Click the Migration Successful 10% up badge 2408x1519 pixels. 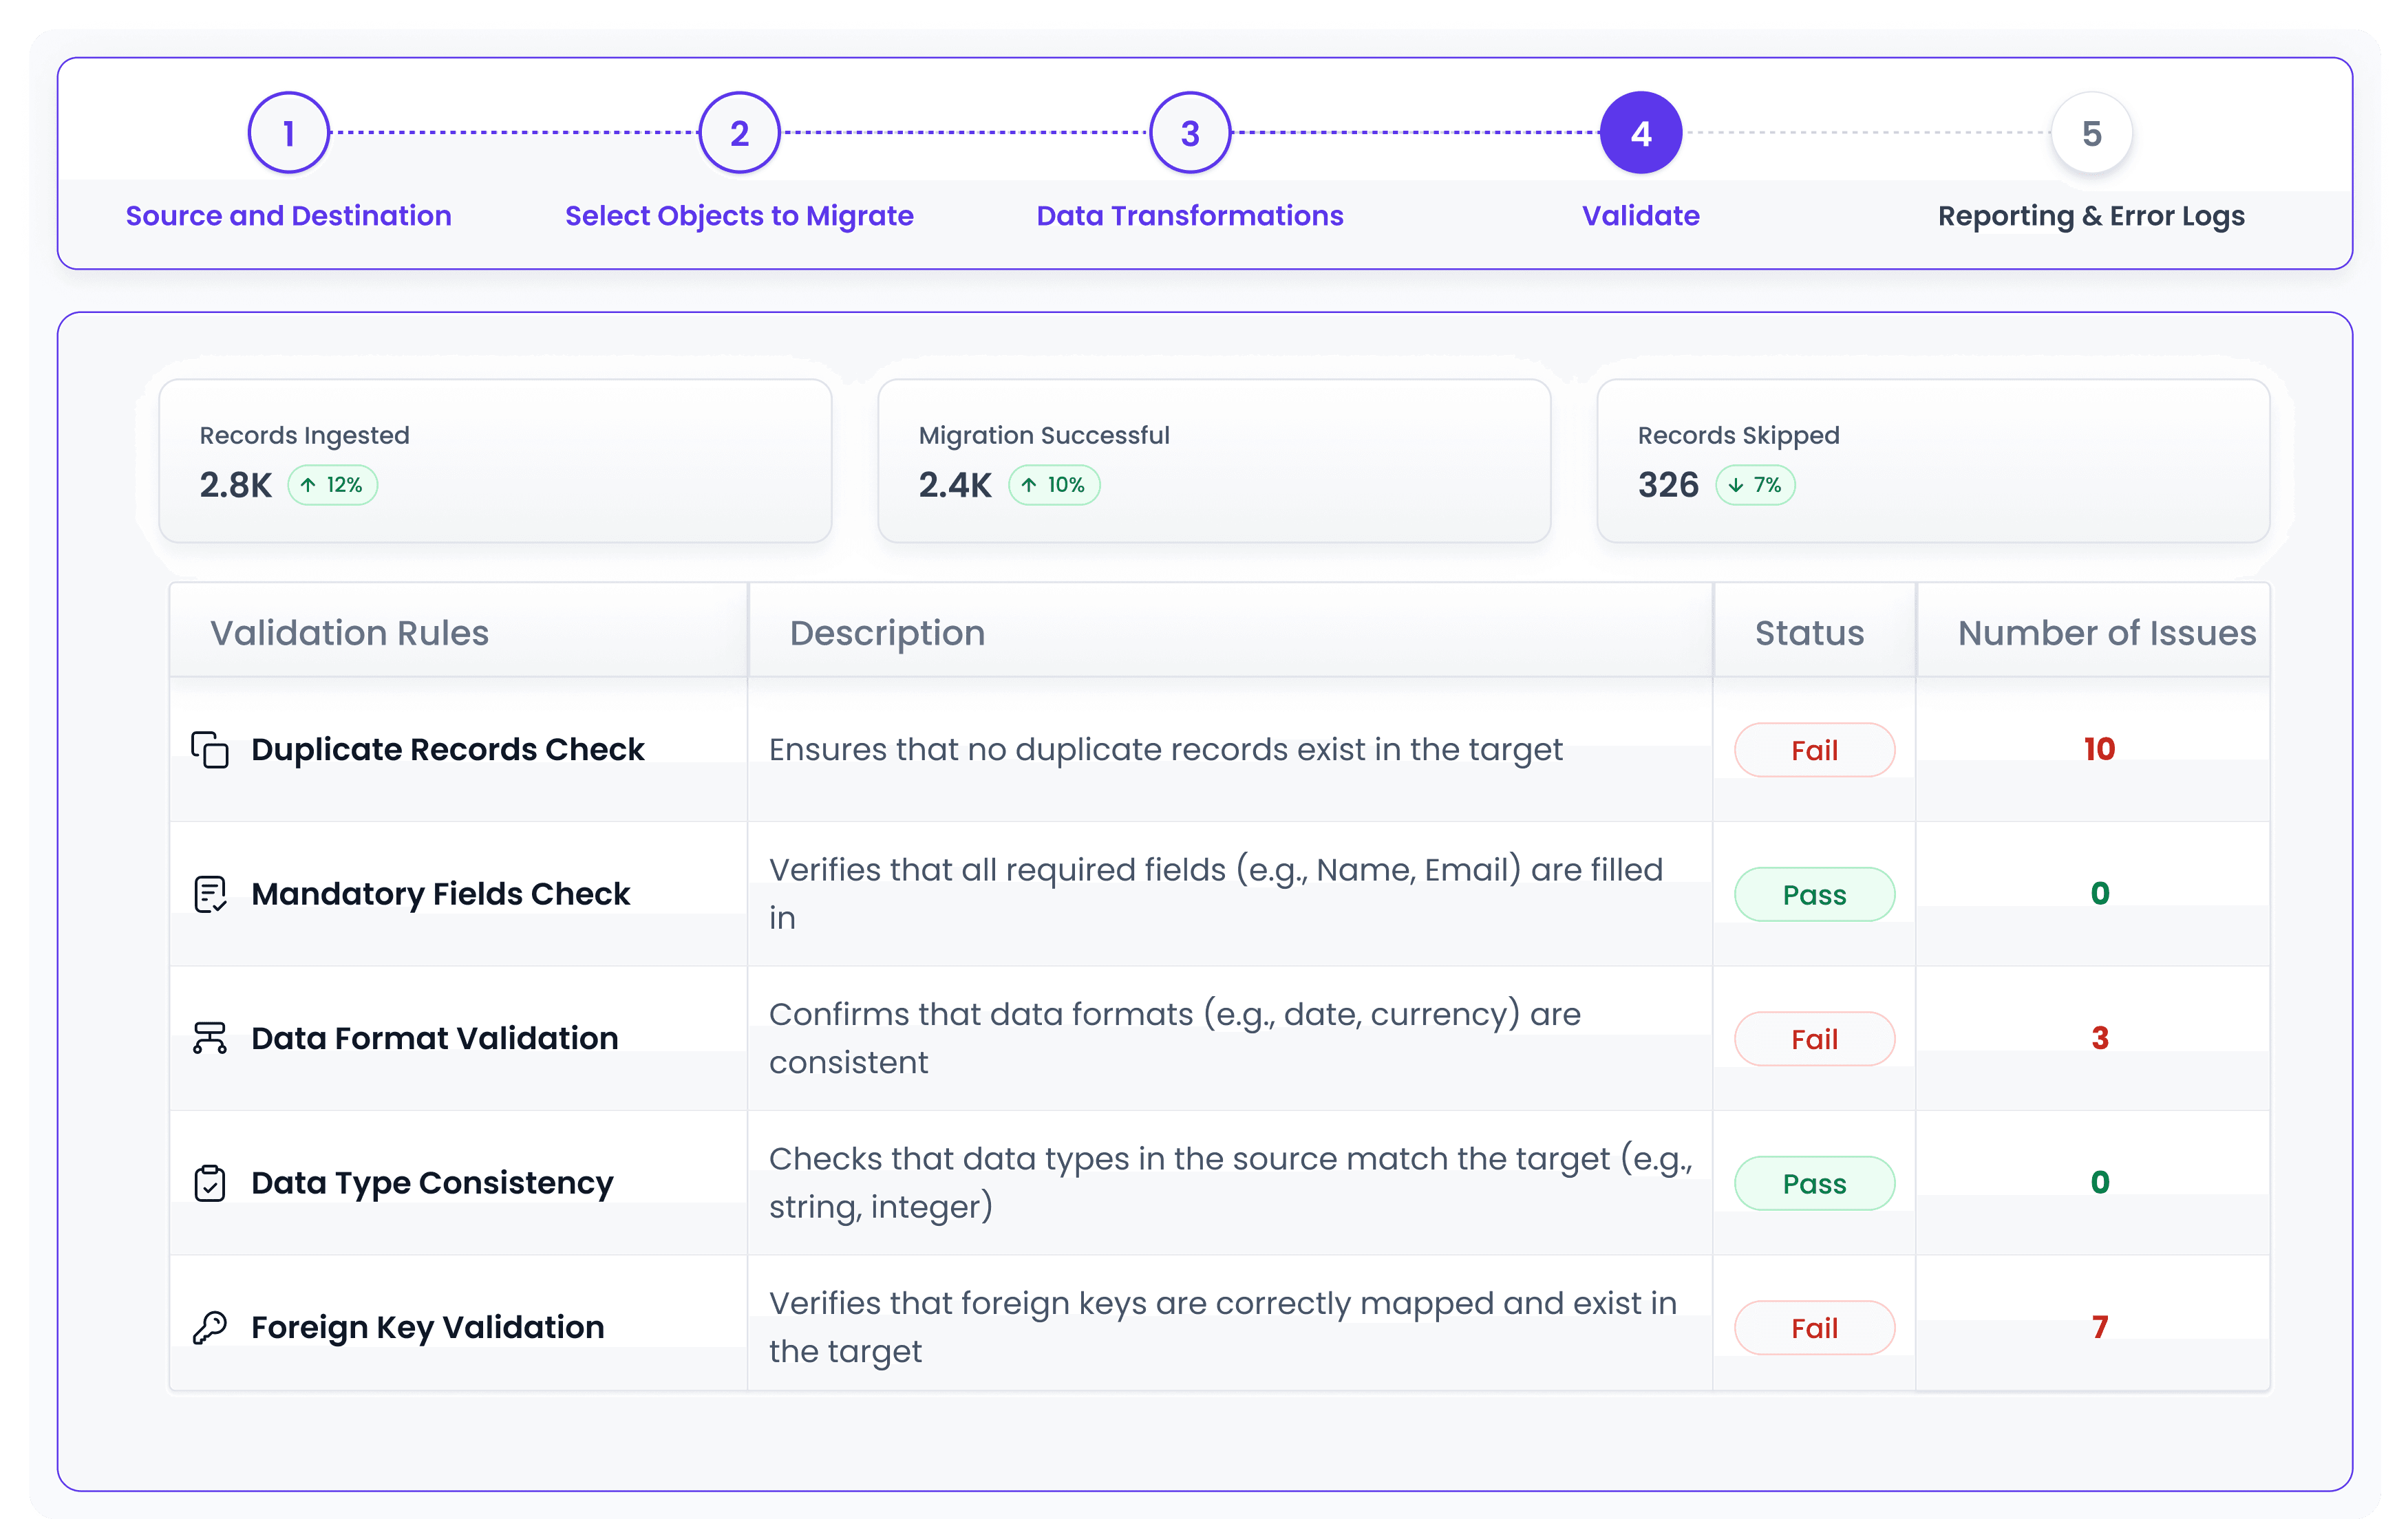click(1053, 486)
